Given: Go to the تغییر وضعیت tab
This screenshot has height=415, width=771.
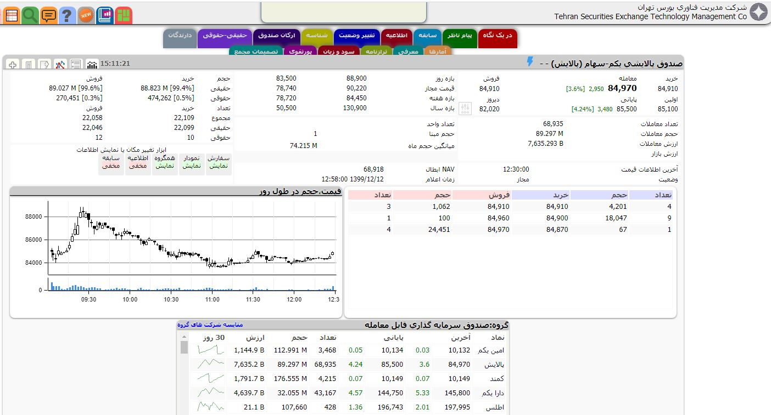Looking at the screenshot, I should pyautogui.click(x=357, y=38).
